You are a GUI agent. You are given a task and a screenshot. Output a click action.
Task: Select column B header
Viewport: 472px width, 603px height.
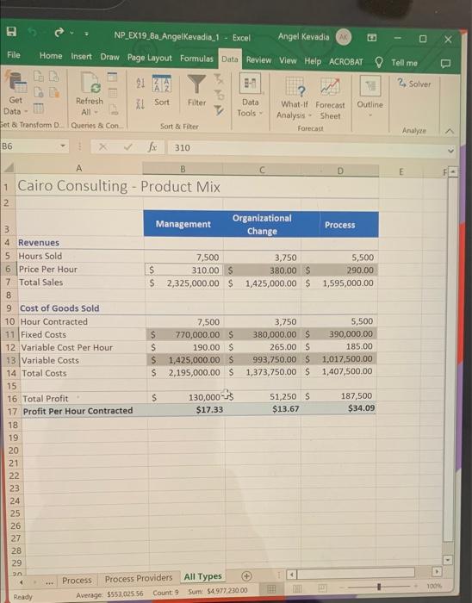(x=183, y=169)
